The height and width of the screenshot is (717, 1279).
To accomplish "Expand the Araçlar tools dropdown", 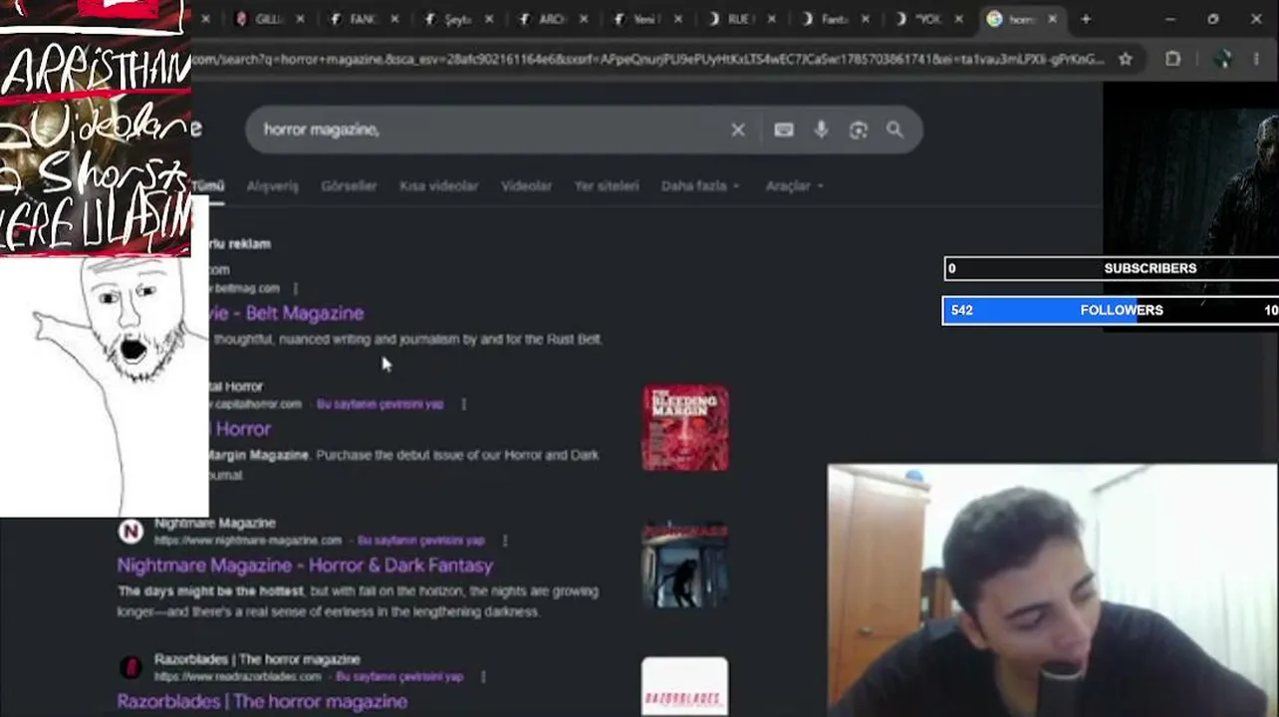I will [x=794, y=186].
